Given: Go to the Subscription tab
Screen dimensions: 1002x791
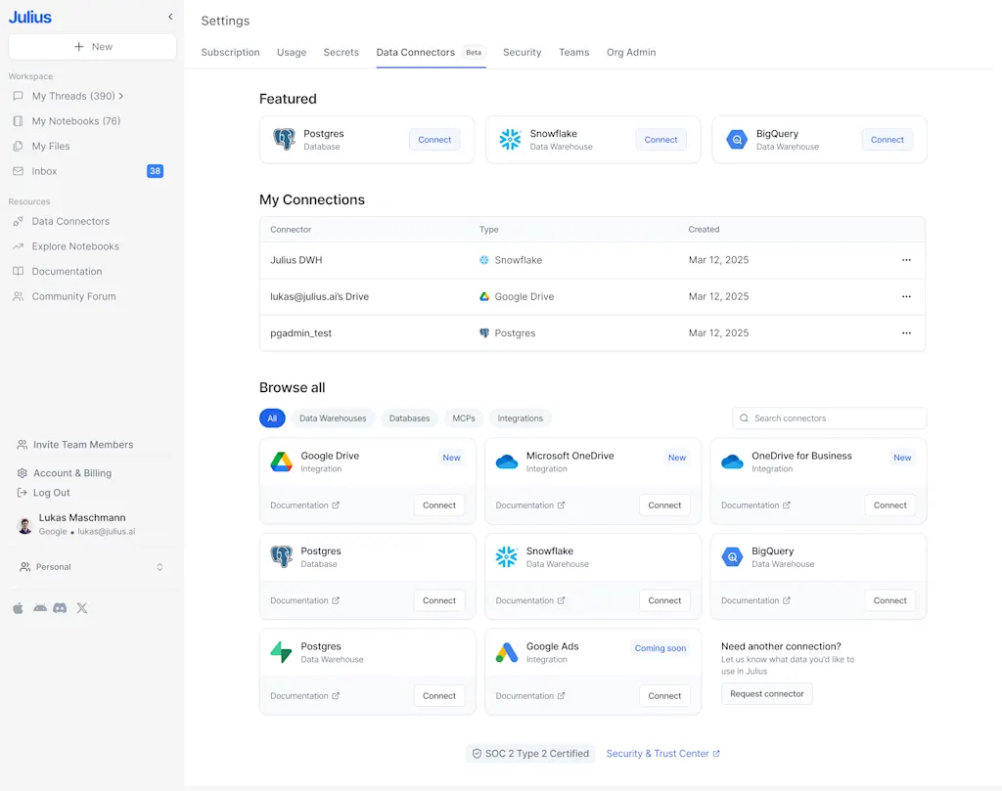Looking at the screenshot, I should pyautogui.click(x=230, y=53).
